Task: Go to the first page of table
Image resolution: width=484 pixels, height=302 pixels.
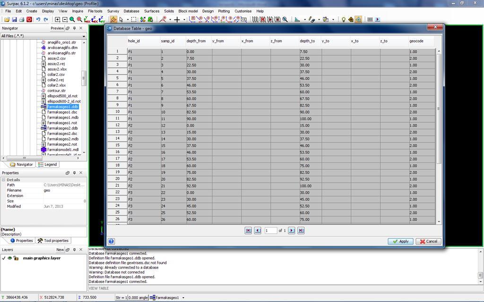Action: [248, 230]
